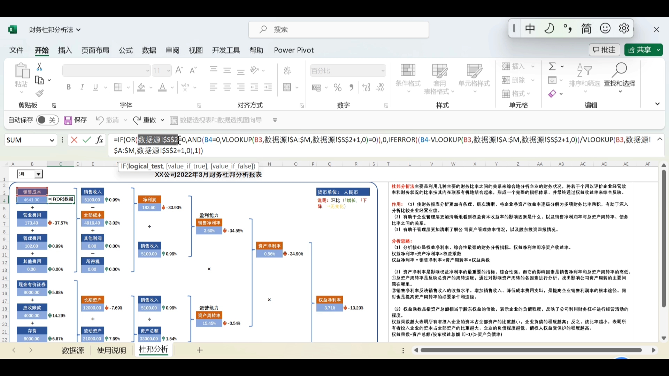Click the Borders icon
Viewport: 669px width, 376px height.
[118, 87]
